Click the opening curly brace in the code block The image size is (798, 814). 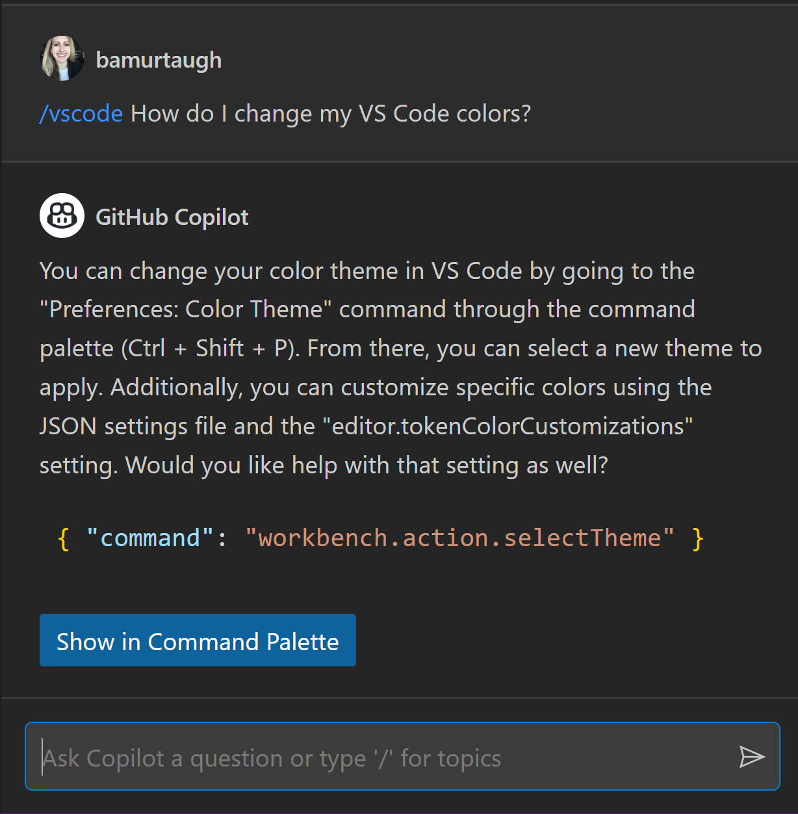click(62, 538)
